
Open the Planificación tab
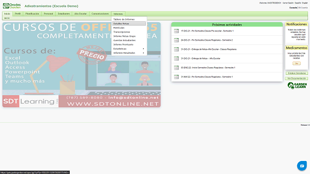coord(32,14)
